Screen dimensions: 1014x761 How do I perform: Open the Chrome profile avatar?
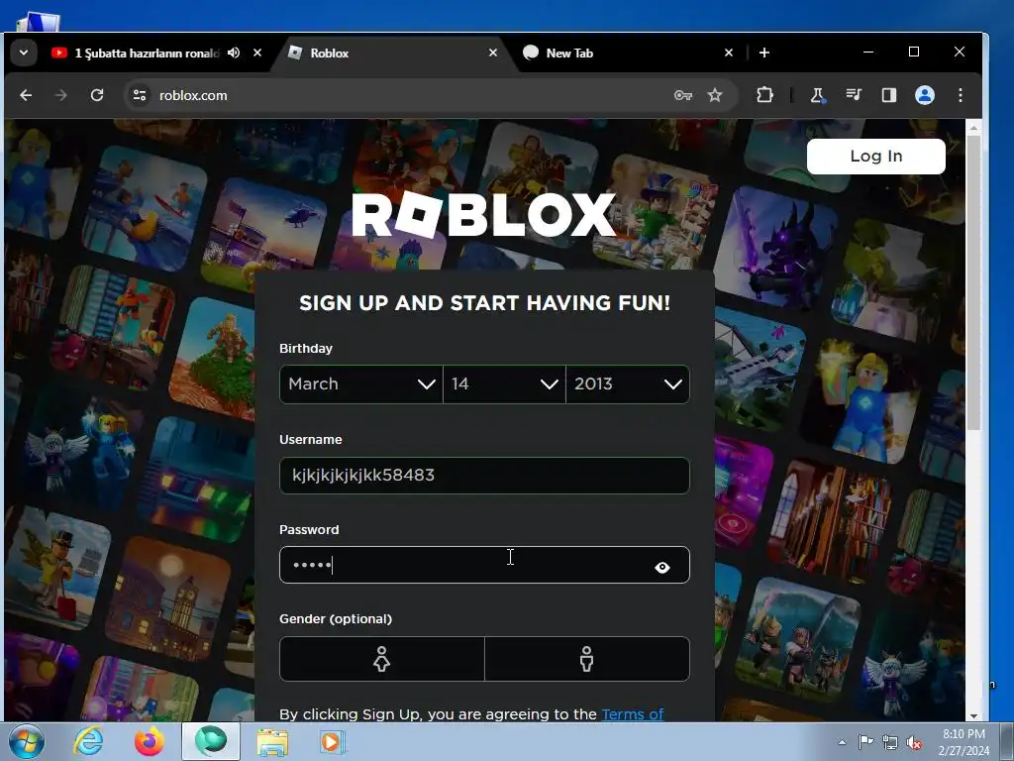[x=925, y=95]
